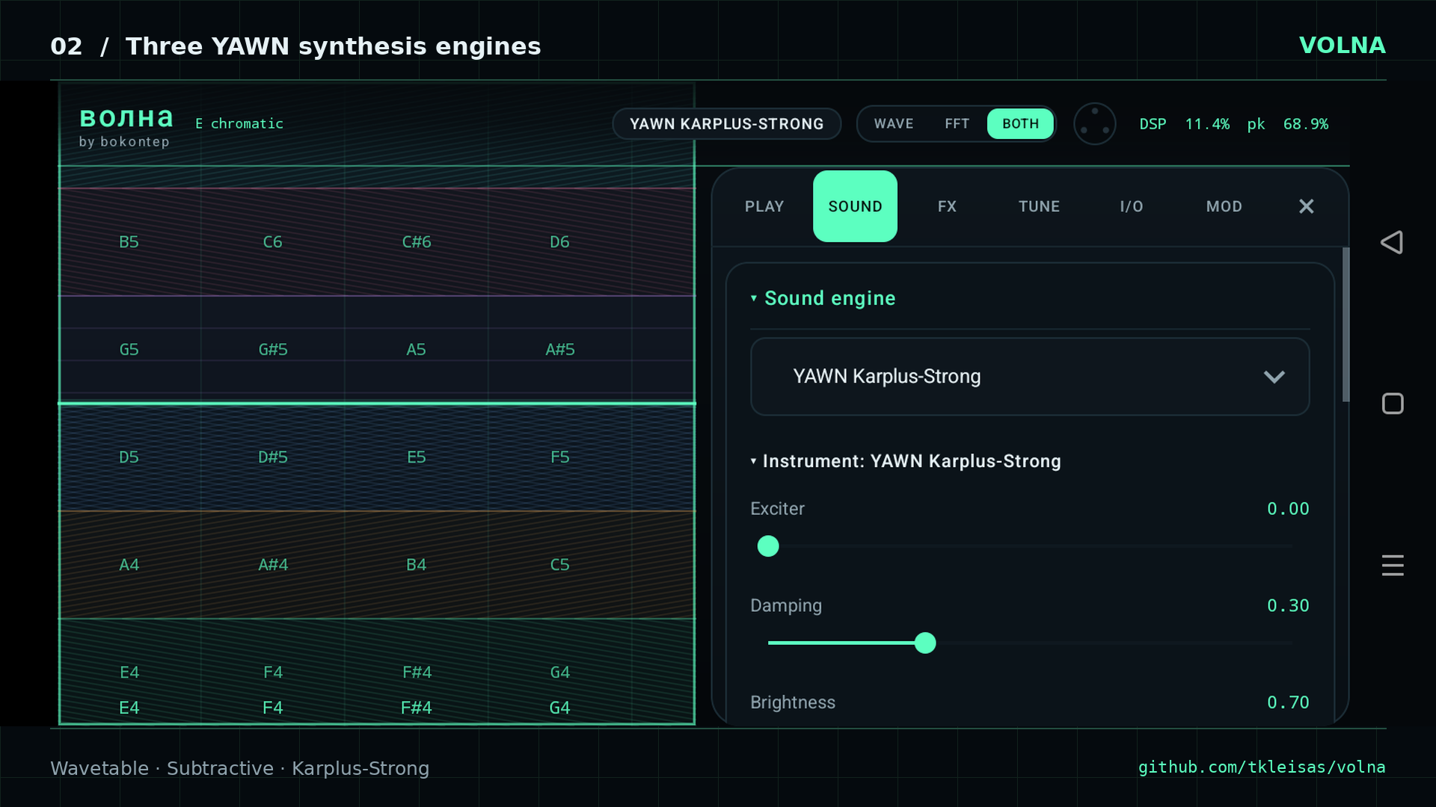This screenshot has height=807, width=1436.
Task: Play the B5 note pad
Action: (129, 242)
